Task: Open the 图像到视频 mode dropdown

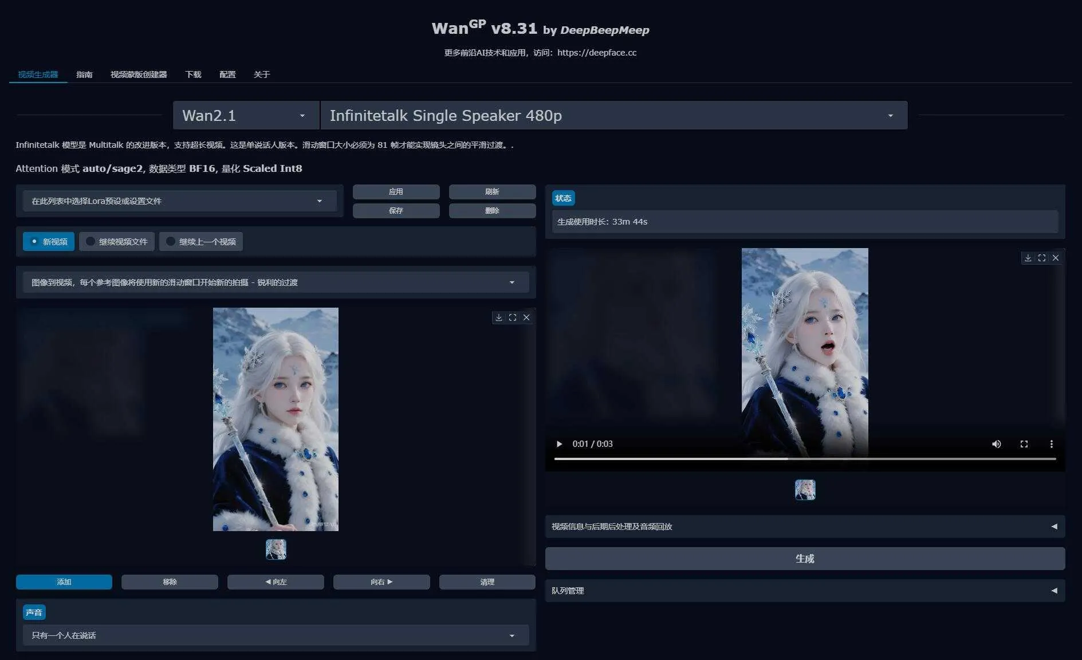Action: click(x=276, y=282)
